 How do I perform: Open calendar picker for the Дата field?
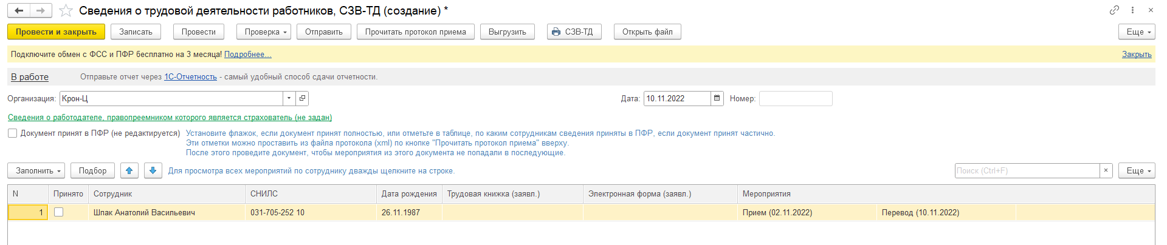(717, 98)
